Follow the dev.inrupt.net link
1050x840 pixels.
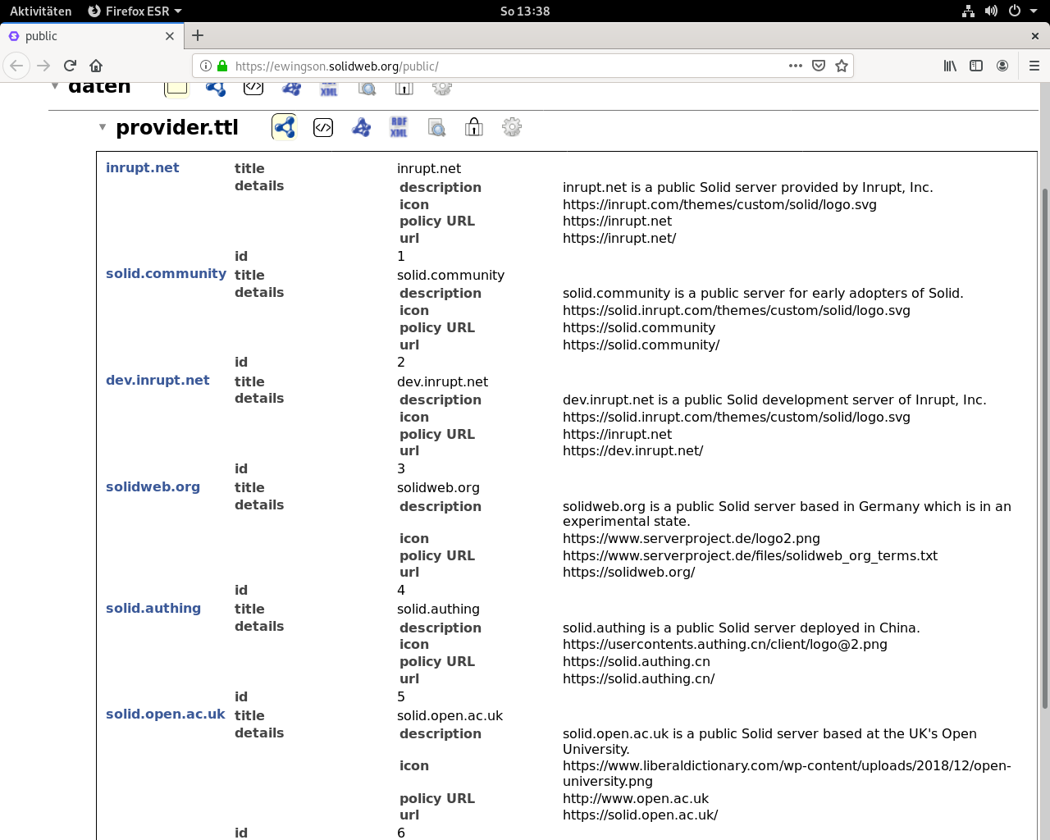point(157,380)
